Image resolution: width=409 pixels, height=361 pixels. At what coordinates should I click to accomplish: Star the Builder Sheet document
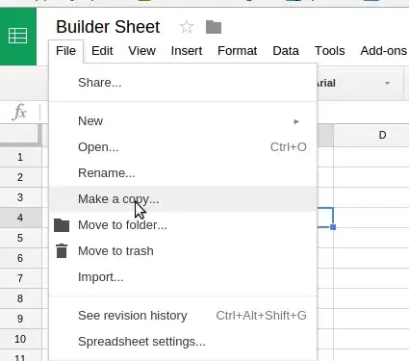click(187, 27)
